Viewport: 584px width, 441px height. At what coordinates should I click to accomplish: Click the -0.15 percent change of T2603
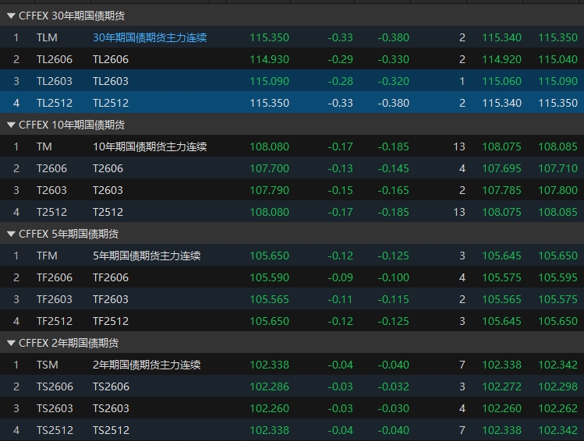(340, 190)
